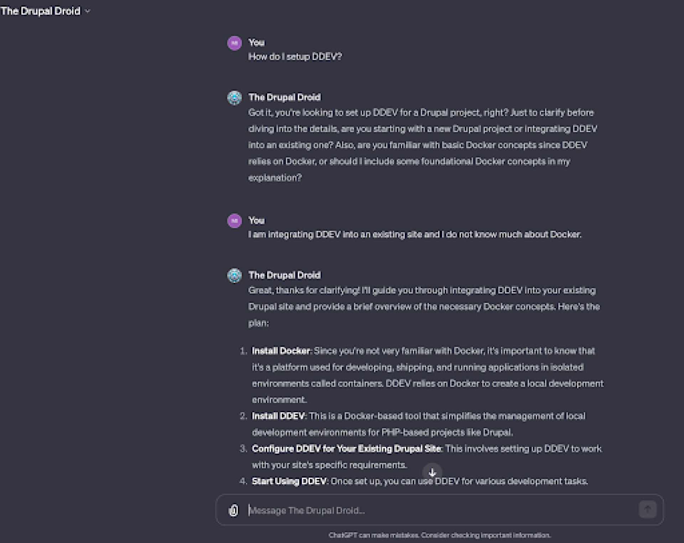Click the send message arrow button
The height and width of the screenshot is (543, 684).
tap(647, 510)
